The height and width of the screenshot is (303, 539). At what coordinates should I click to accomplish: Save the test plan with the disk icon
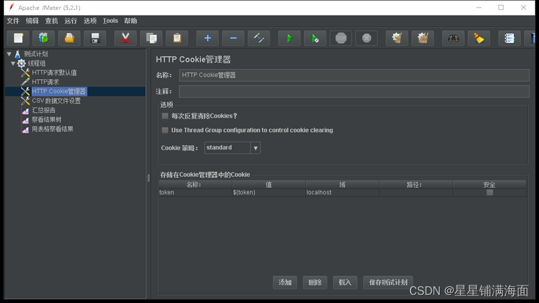click(x=95, y=38)
